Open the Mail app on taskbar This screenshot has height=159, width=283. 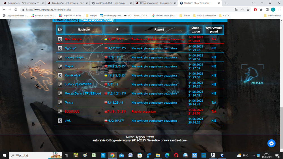tap(121, 155)
